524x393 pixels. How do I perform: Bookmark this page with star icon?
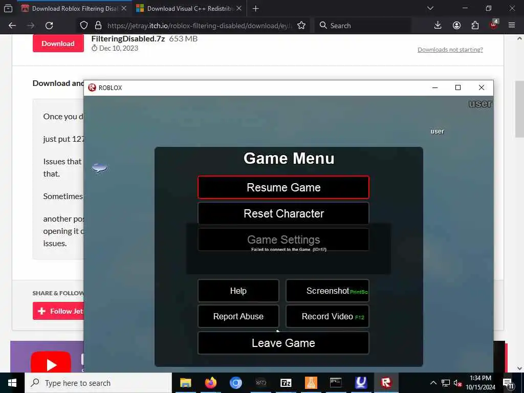[301, 26]
